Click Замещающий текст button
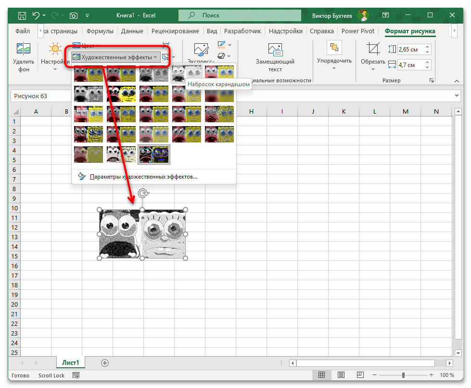 275,57
